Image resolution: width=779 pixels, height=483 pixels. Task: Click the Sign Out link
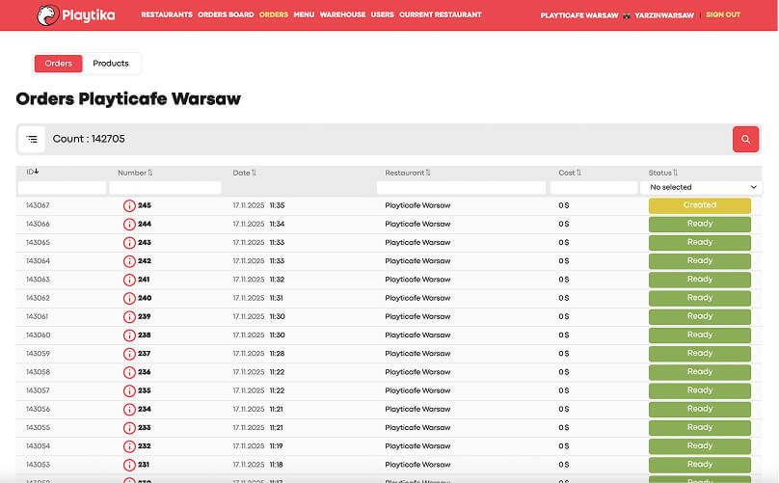point(723,14)
